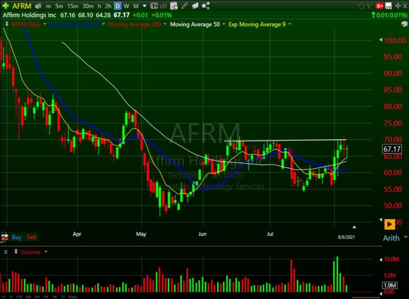Click the Buy link
Screen dimensions: 409x299
16,237
